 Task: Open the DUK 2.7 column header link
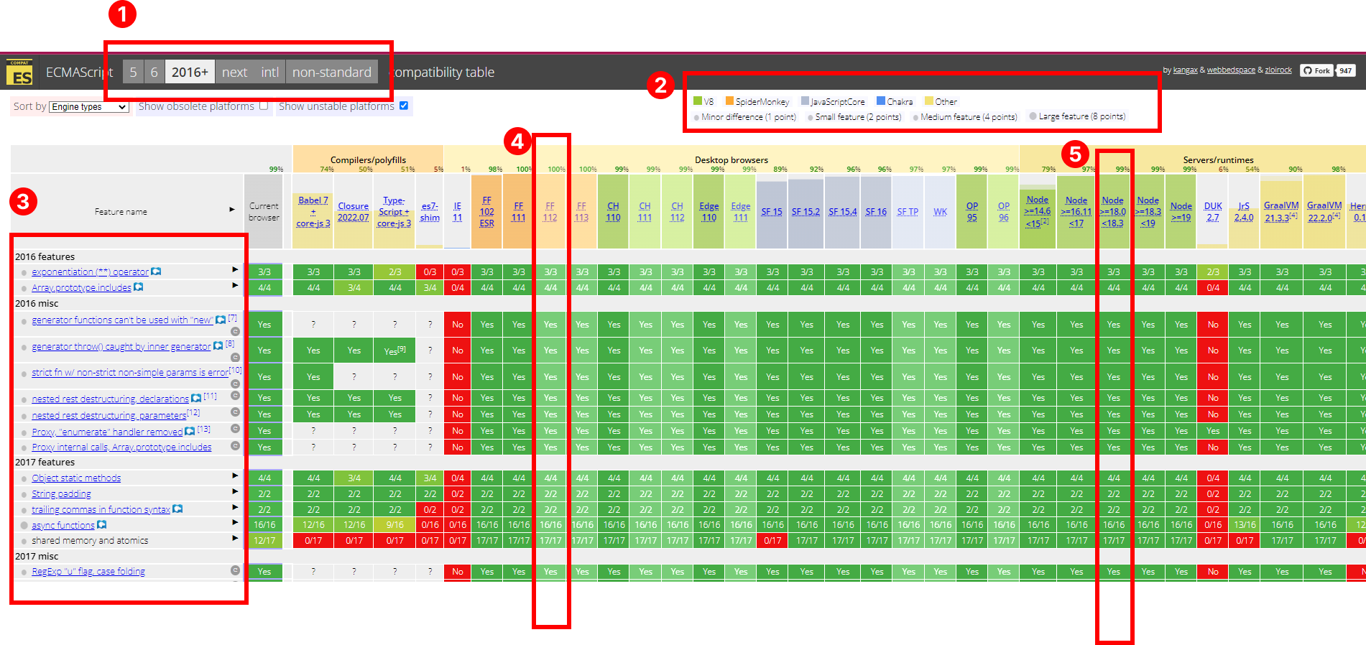coord(1213,212)
